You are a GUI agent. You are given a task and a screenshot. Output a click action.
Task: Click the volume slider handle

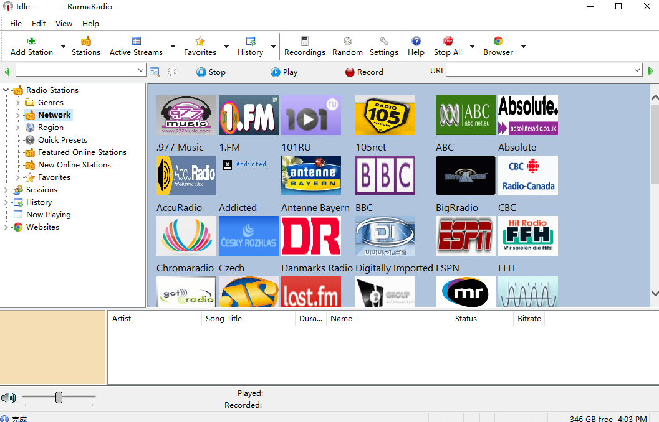(x=59, y=397)
